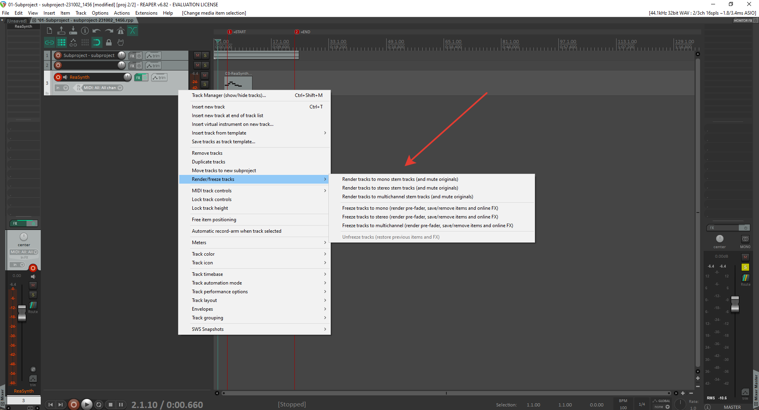Screen dimensions: 759x410
Task: Open the Track menu in the menu bar
Action: click(x=81, y=13)
